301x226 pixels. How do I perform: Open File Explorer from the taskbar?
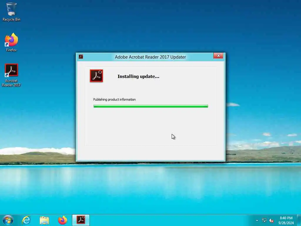click(x=44, y=220)
